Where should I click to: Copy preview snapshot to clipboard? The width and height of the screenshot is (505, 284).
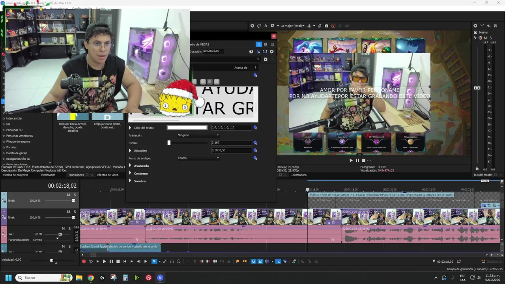pyautogui.click(x=320, y=26)
